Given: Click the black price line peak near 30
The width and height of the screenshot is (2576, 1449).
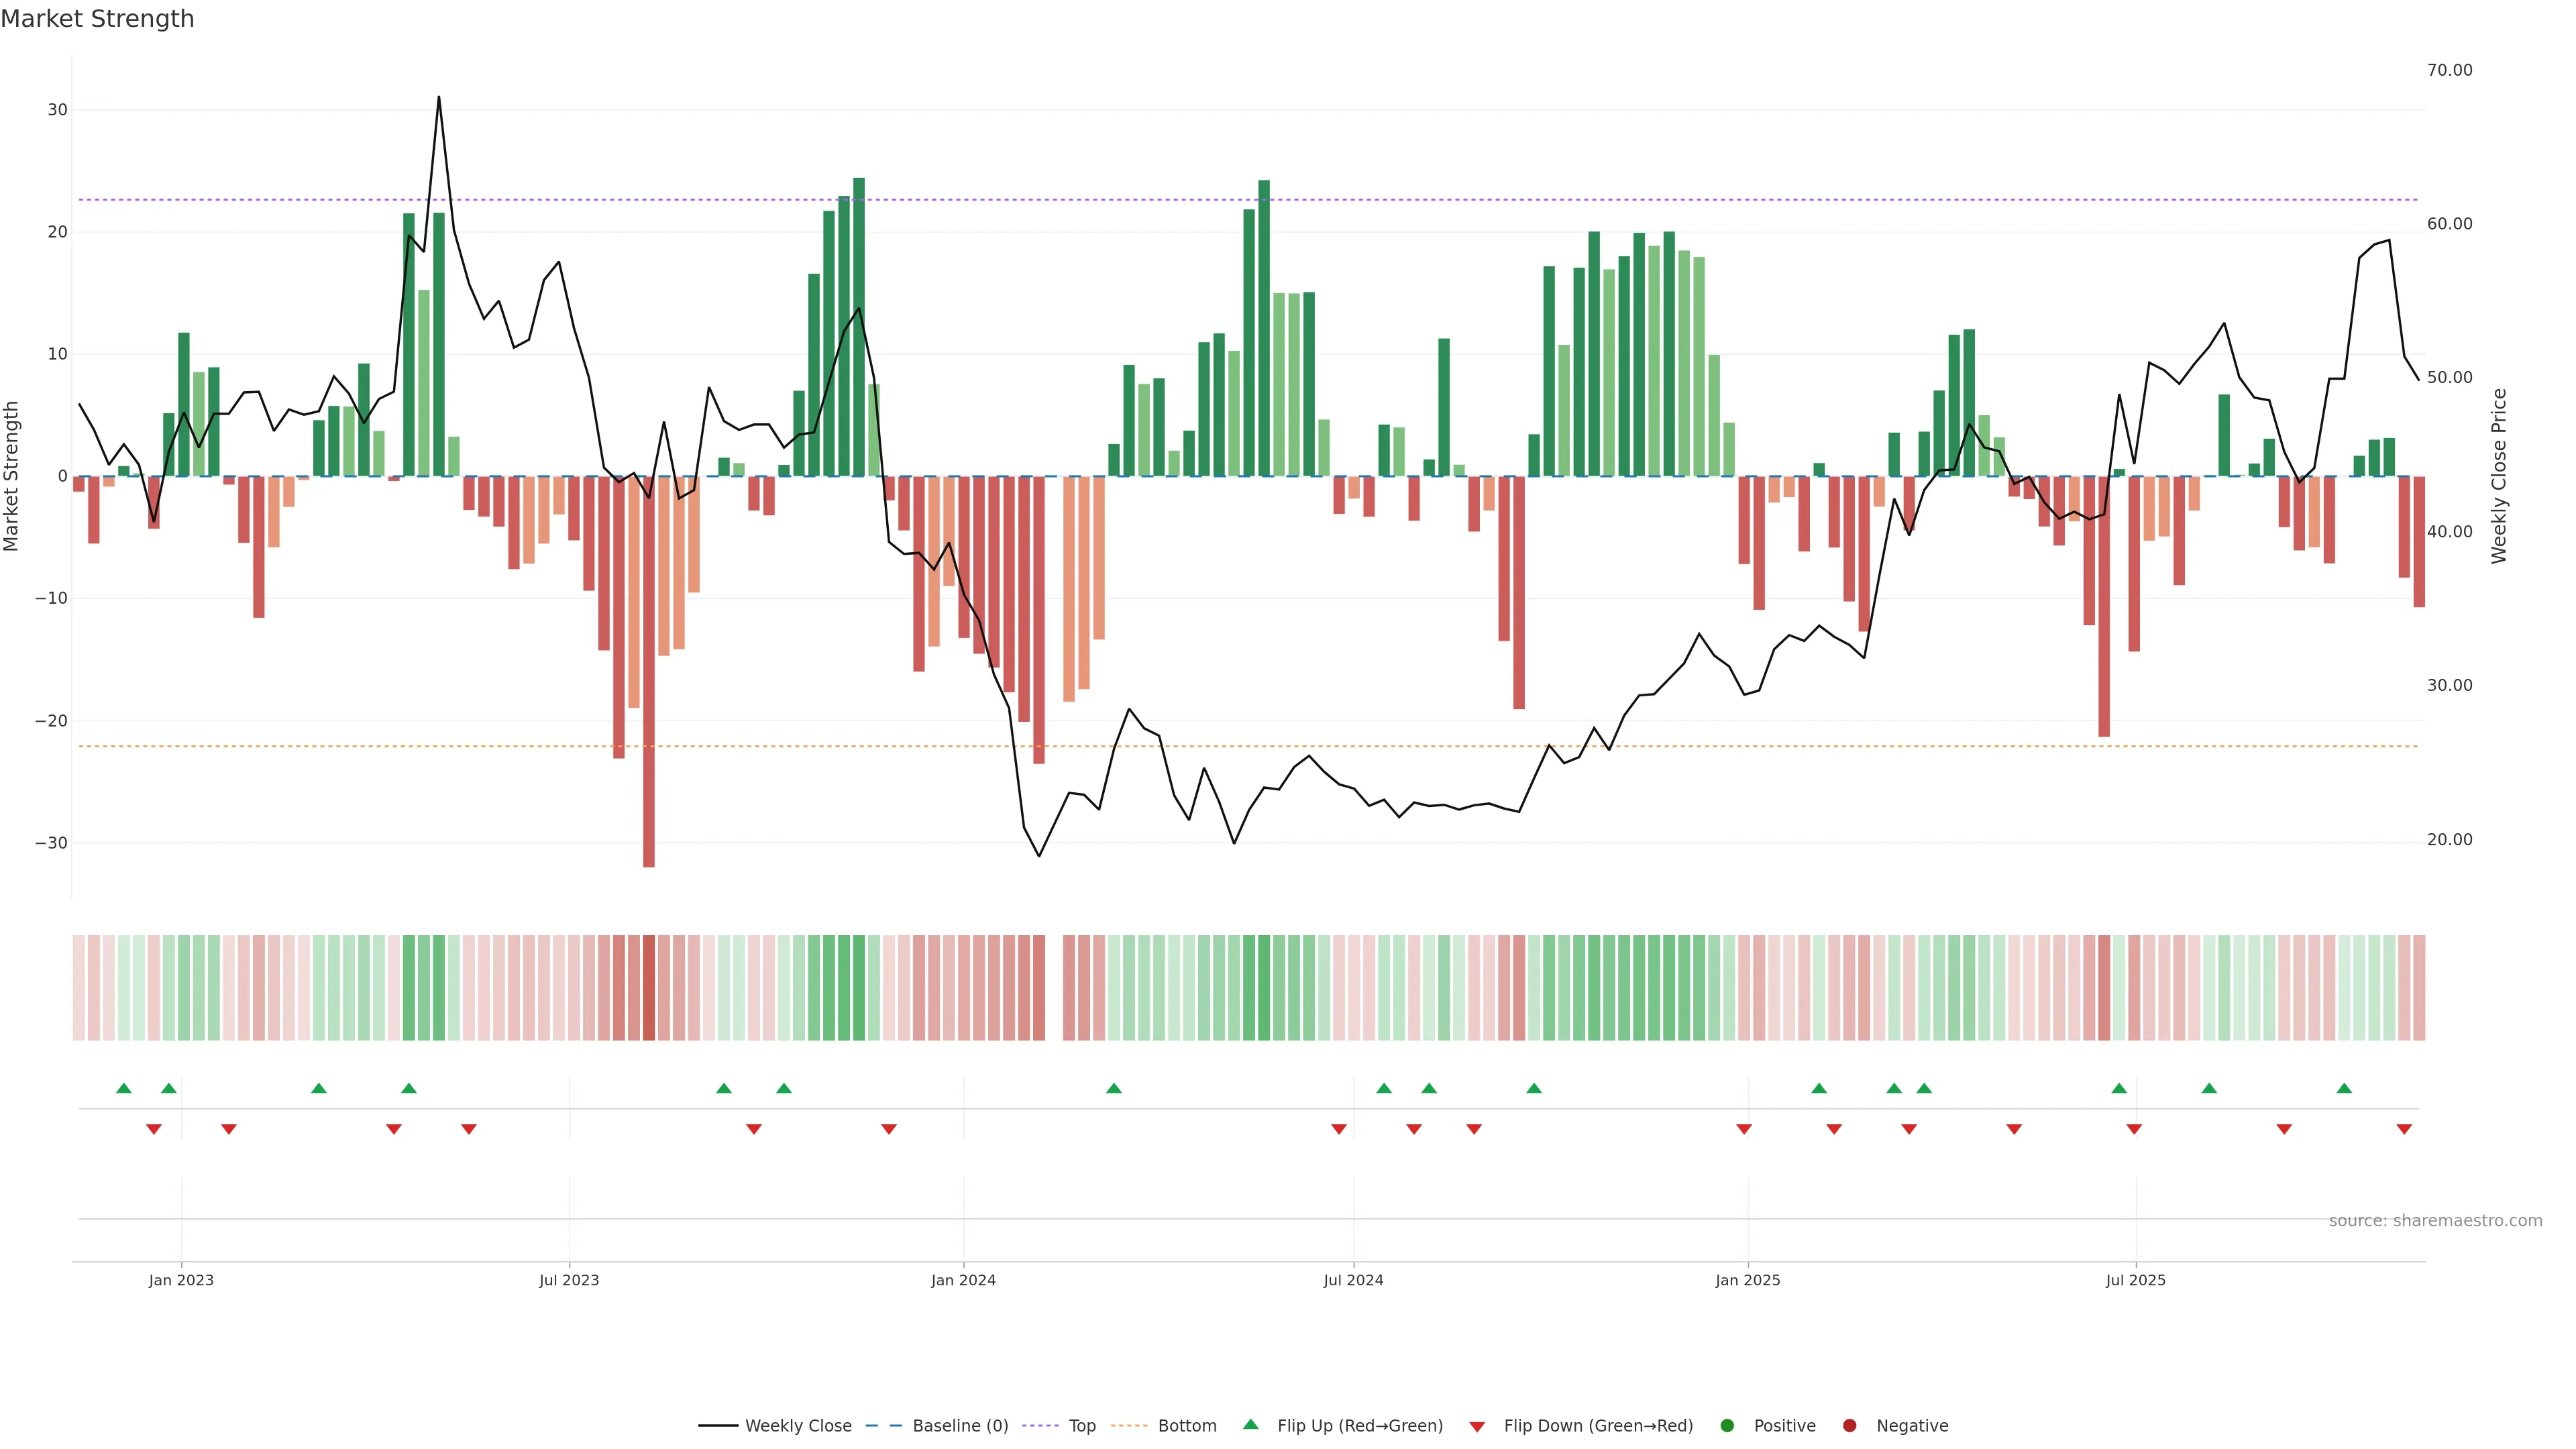Looking at the screenshot, I should 438,100.
